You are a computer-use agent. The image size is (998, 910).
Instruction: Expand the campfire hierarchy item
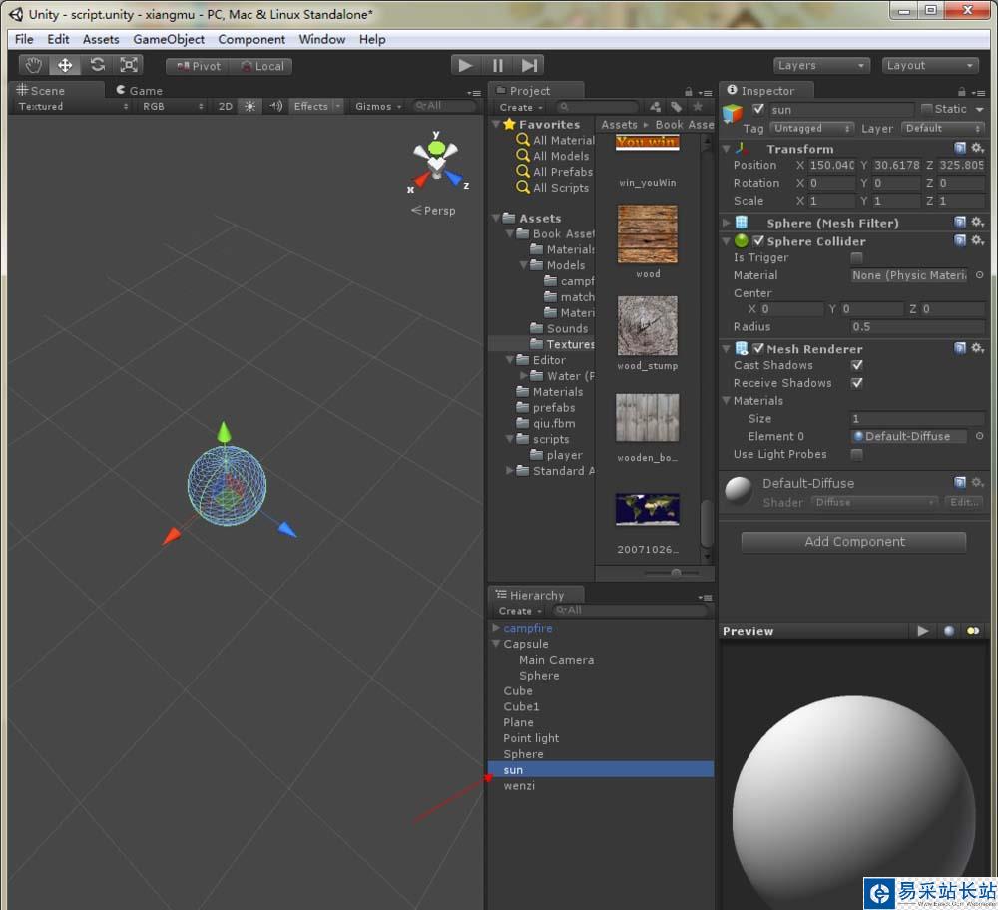click(x=496, y=628)
